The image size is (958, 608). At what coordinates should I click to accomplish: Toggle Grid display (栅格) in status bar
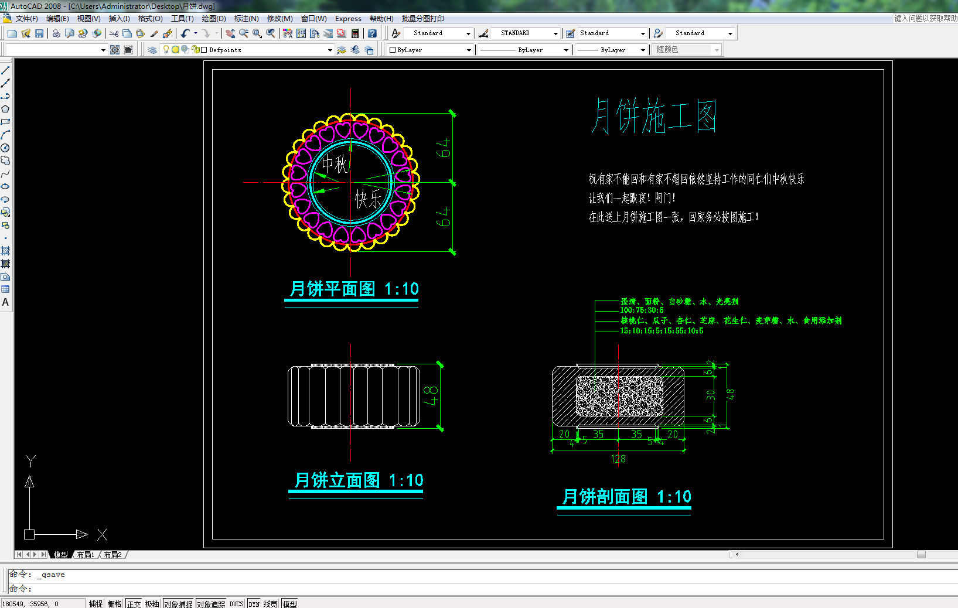click(x=114, y=604)
